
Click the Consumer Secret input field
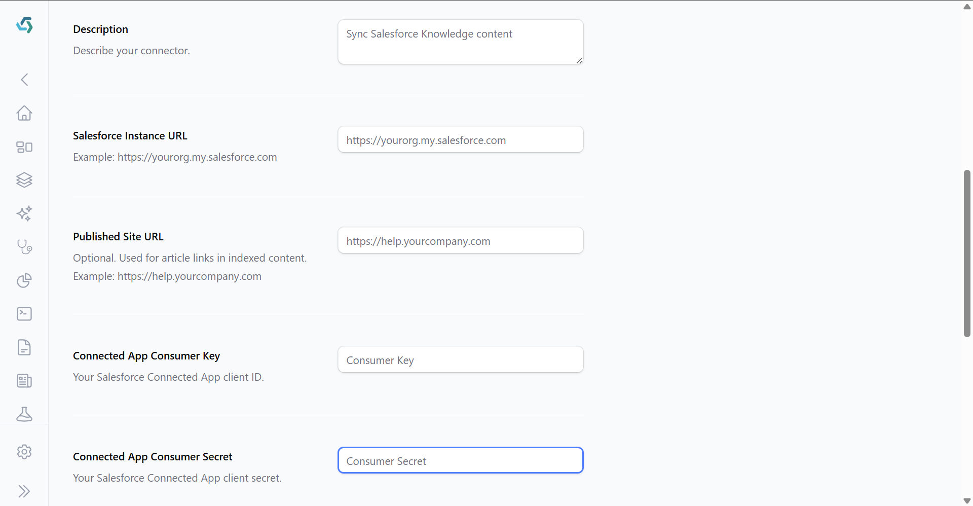point(460,460)
